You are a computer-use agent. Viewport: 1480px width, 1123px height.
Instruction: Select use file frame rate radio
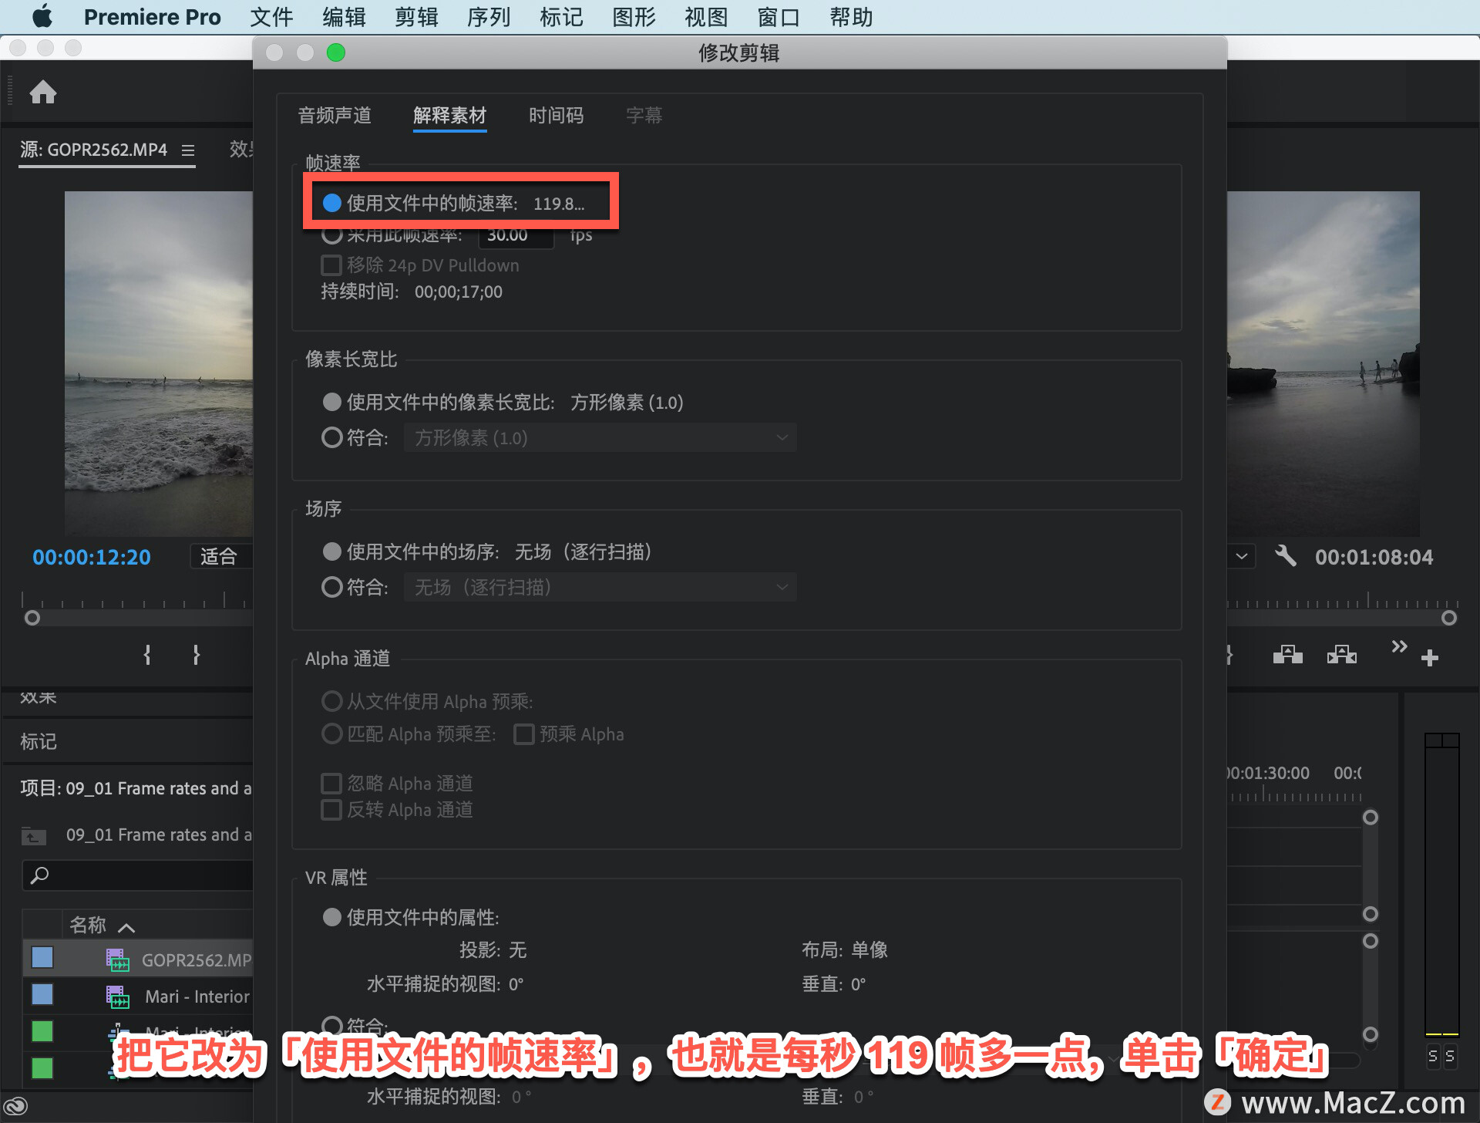pos(332,203)
